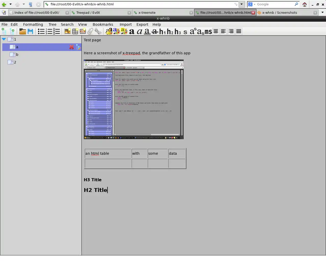Viewport: 326px width, 261px height.
Task: Click x-treepad screenshot thumbnail
Action: [134, 99]
